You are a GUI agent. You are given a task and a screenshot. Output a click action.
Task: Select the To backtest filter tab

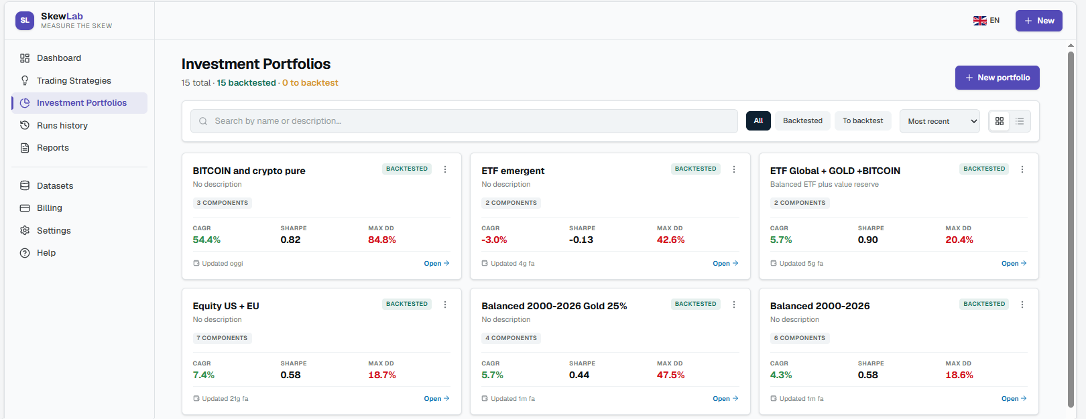tap(863, 121)
